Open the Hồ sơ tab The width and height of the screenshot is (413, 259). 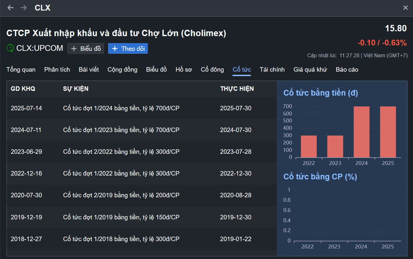tap(184, 70)
